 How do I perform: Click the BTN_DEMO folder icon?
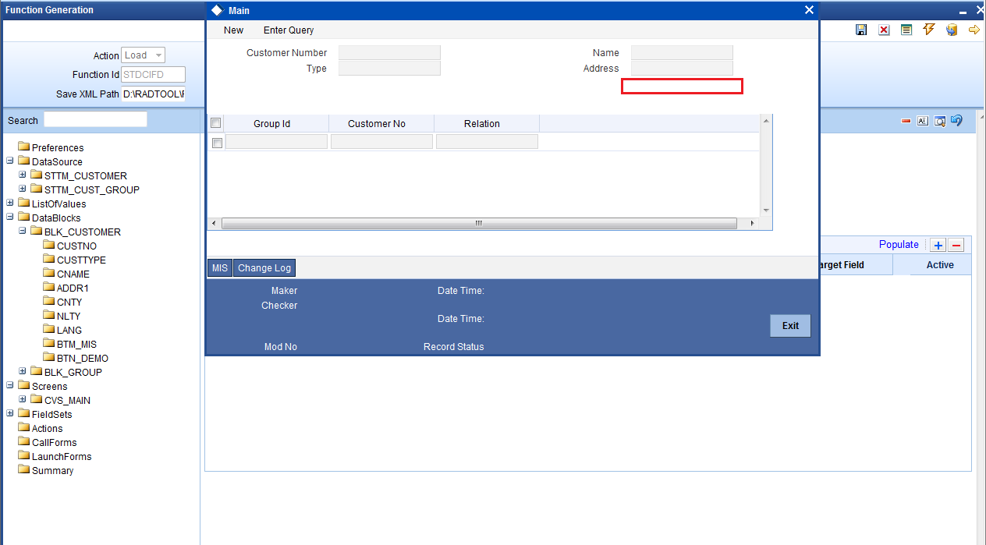49,357
